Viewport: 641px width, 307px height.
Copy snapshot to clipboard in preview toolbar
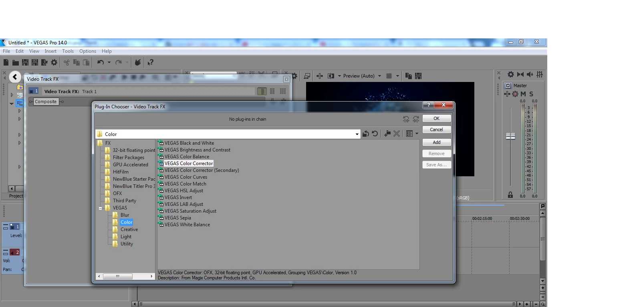coord(409,76)
